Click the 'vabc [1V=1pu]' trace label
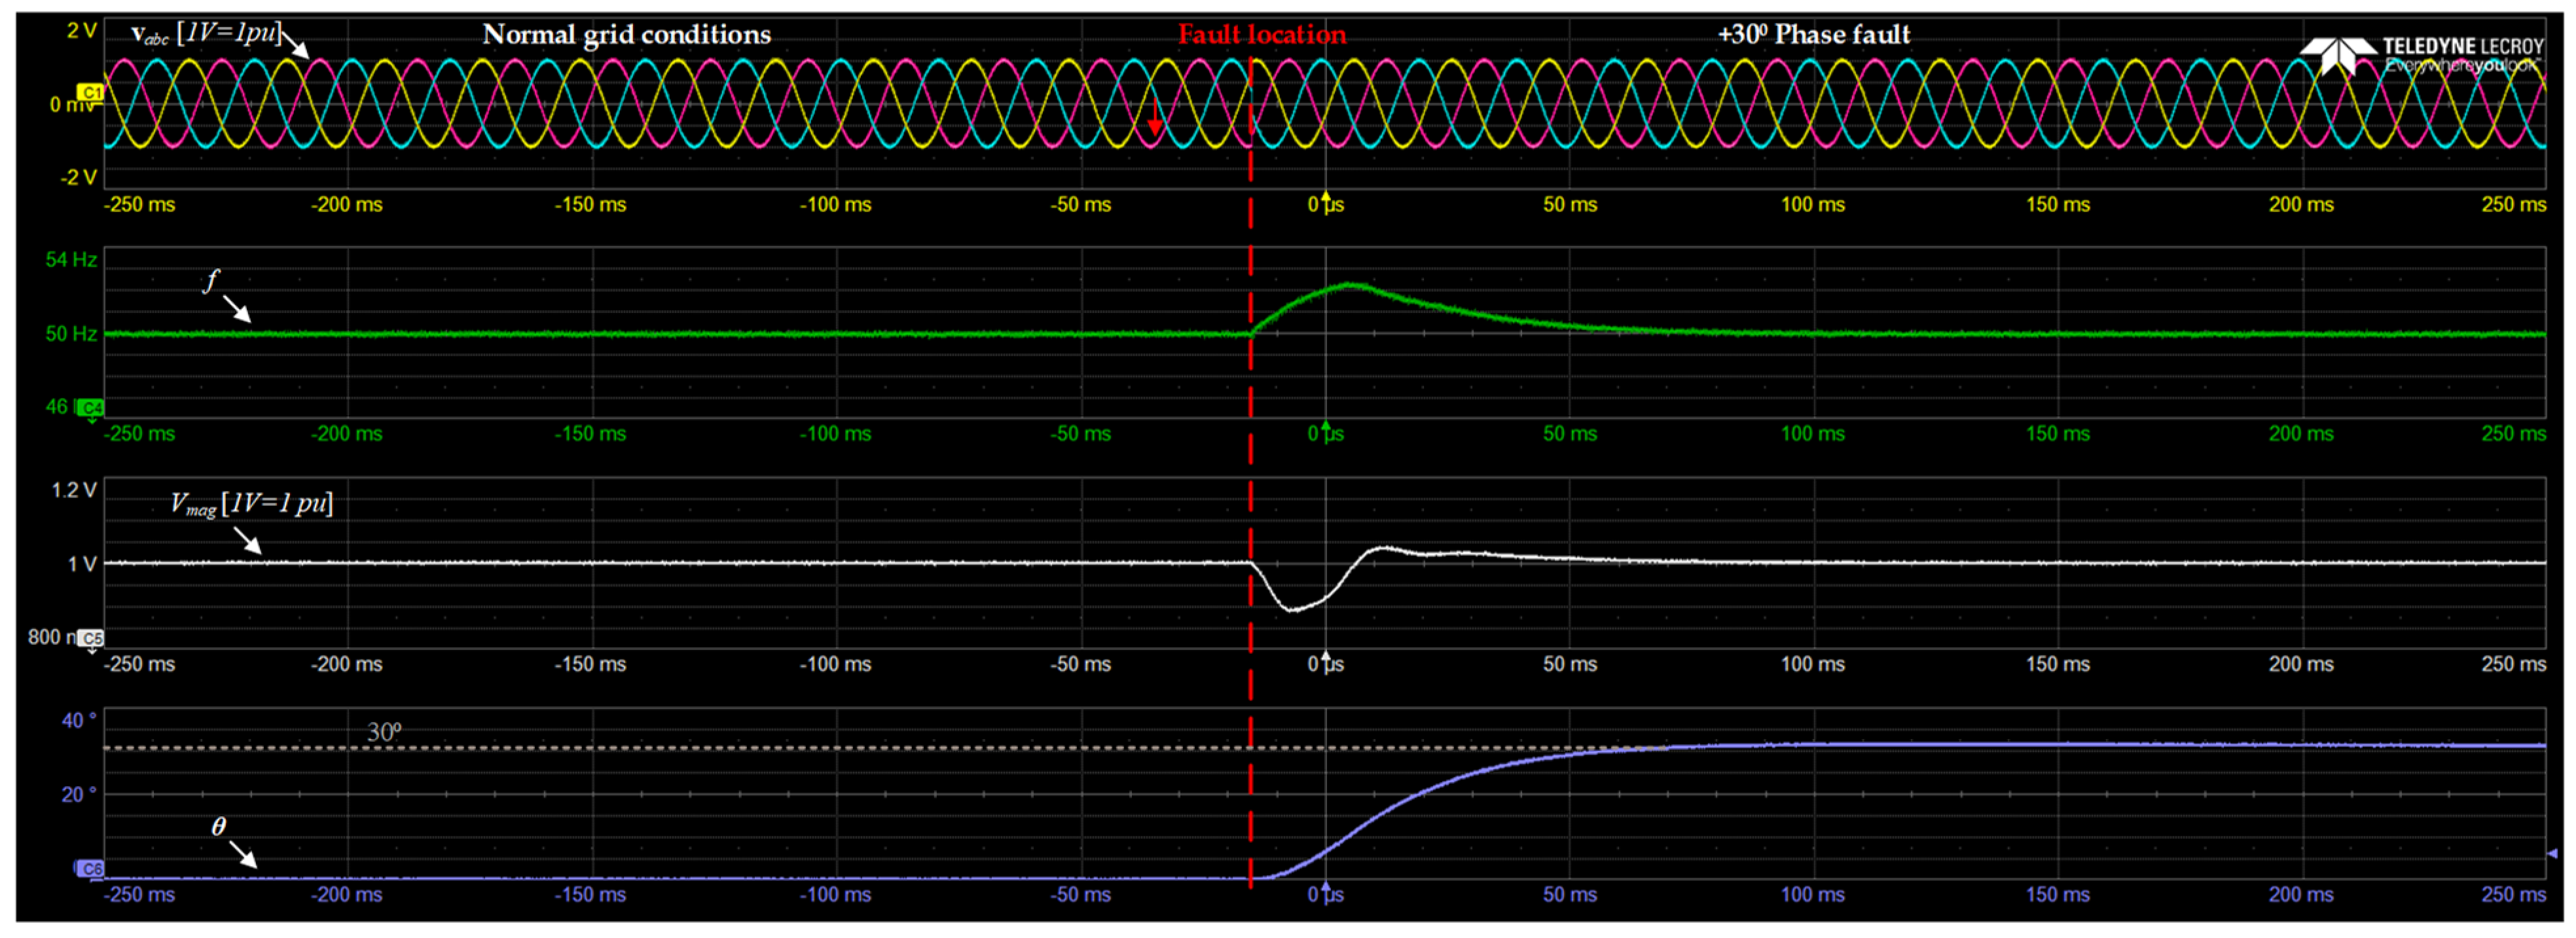Viewport: 2576px width, 938px height. coord(206,34)
